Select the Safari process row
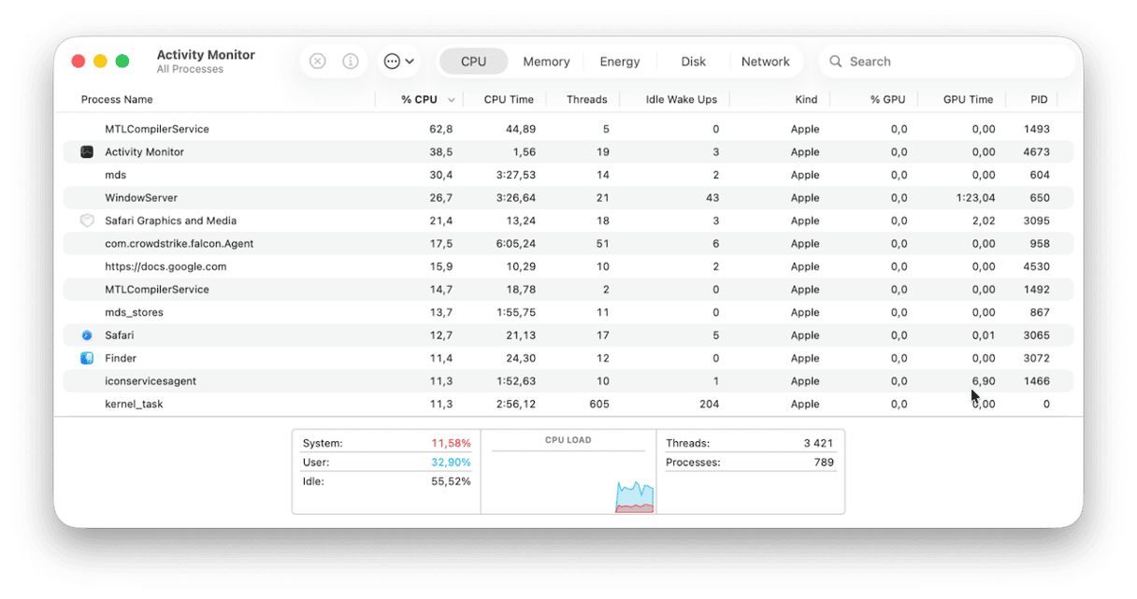Image resolution: width=1137 pixels, height=599 pixels. (568, 335)
